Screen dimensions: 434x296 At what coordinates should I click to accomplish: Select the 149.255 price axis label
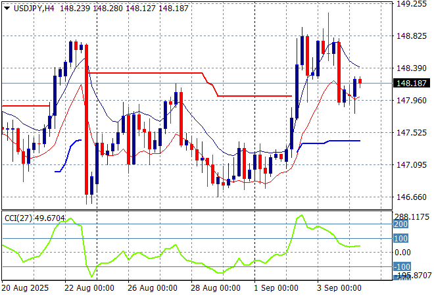coord(412,4)
